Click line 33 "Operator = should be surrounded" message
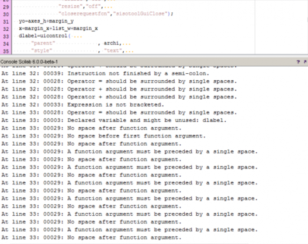This screenshot has width=308, height=244. (152, 112)
